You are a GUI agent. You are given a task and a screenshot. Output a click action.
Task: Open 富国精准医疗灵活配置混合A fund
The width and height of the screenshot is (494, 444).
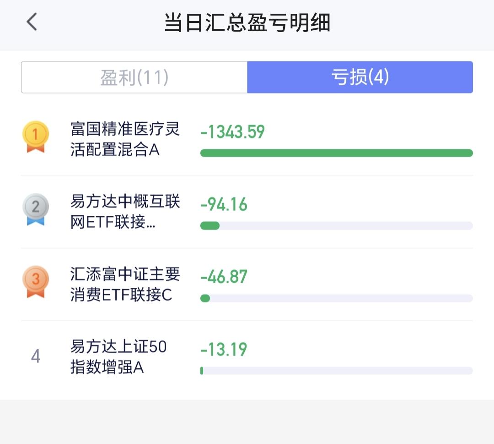[x=125, y=139]
